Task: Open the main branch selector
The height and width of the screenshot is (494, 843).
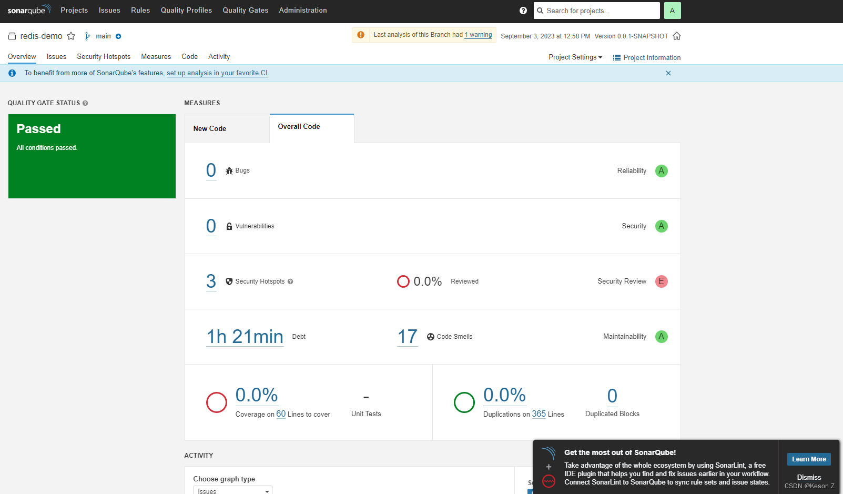Action: 103,36
